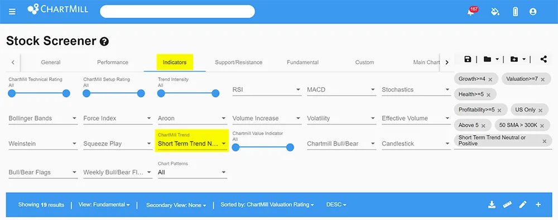Screen dimensions: 558x220
Task: Open the ChartMill Trend dropdown
Action: pos(192,143)
